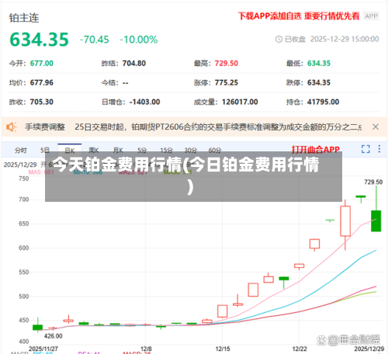Expand chart to fullscreen
This screenshot has height=354, width=388.
[x=365, y=149]
